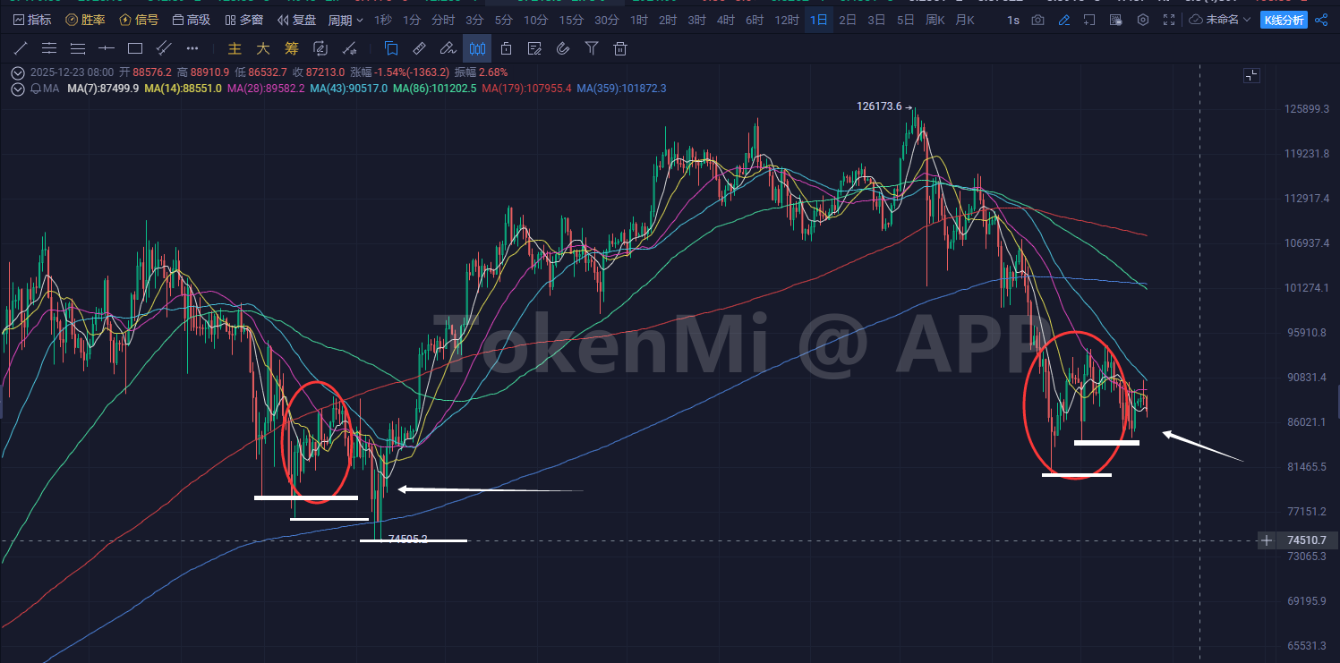Image resolution: width=1340 pixels, height=663 pixels.
Task: Expand the 周期 period dropdown
Action: [346, 20]
